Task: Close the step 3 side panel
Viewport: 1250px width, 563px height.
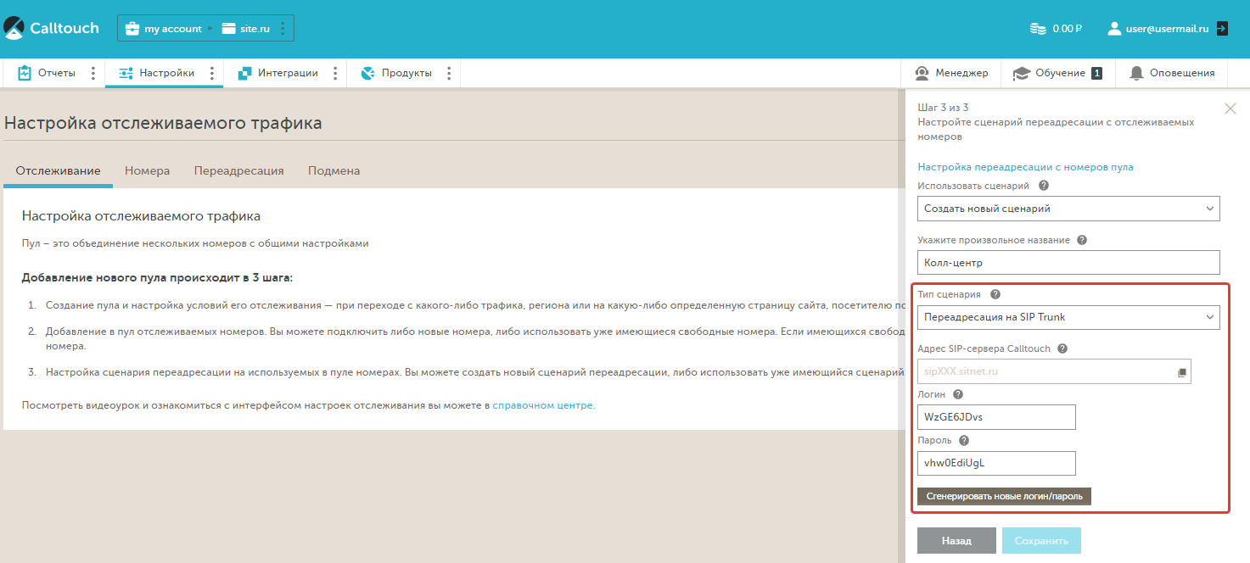Action: point(1230,109)
